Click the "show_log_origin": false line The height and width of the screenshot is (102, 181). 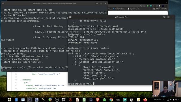tap(98, 78)
